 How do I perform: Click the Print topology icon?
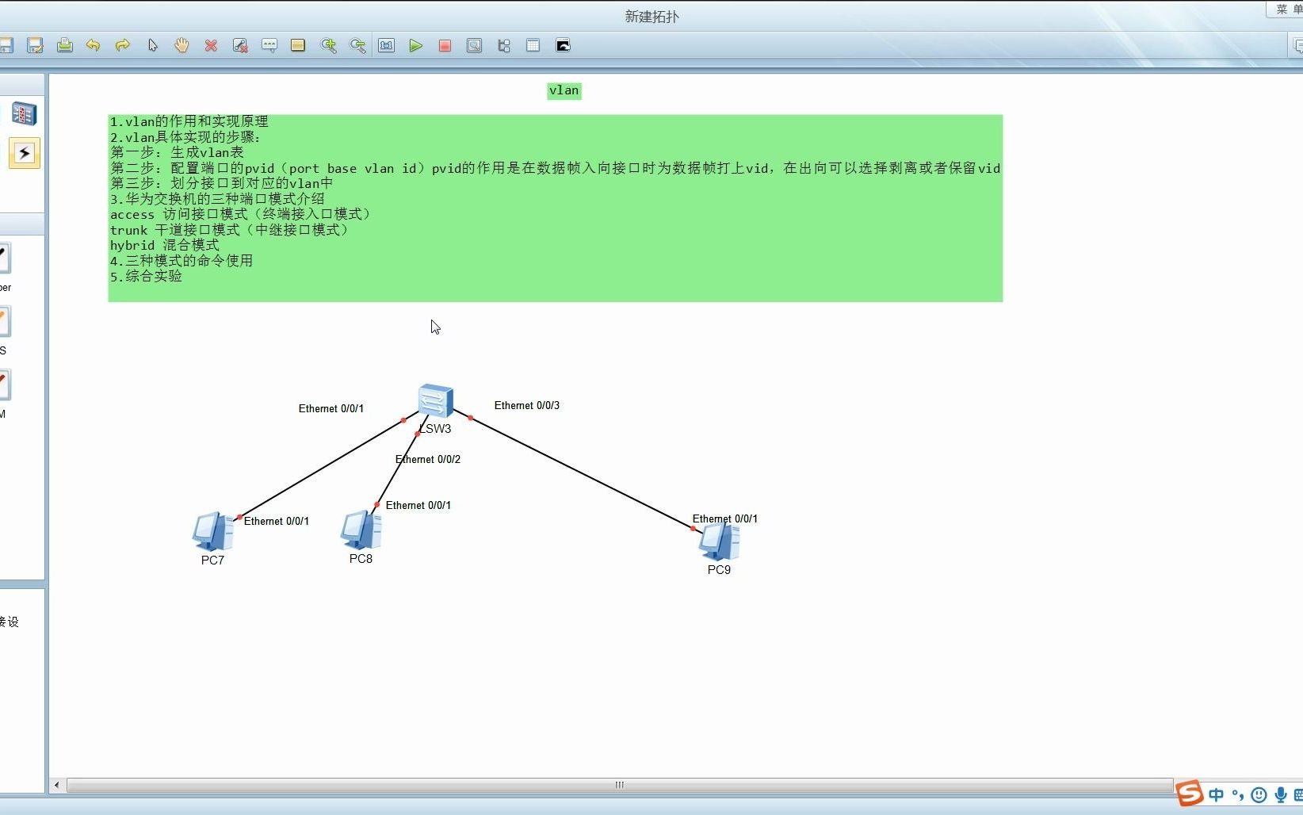click(x=65, y=45)
